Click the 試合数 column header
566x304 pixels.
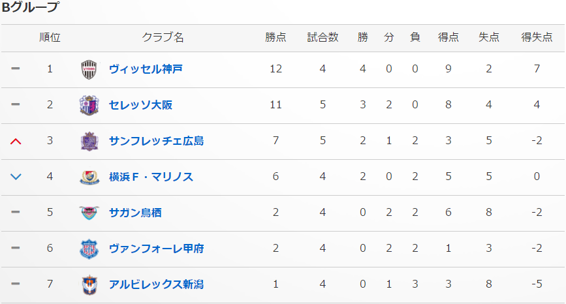pyautogui.click(x=322, y=38)
